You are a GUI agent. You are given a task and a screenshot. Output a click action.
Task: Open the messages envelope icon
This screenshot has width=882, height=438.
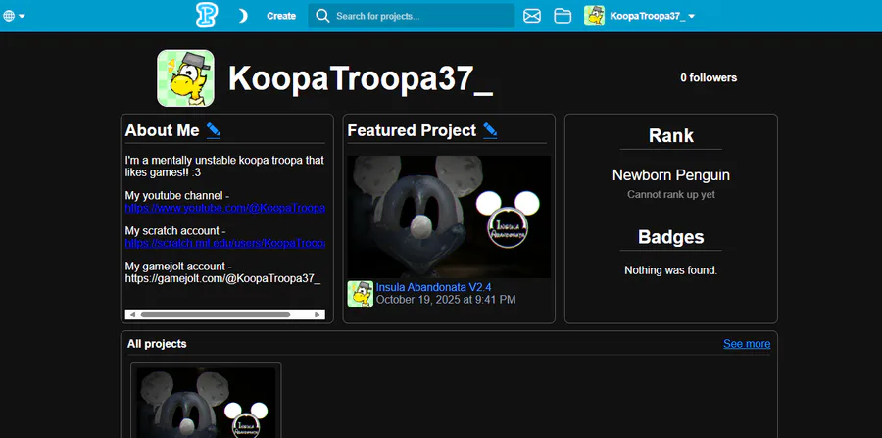(x=532, y=16)
